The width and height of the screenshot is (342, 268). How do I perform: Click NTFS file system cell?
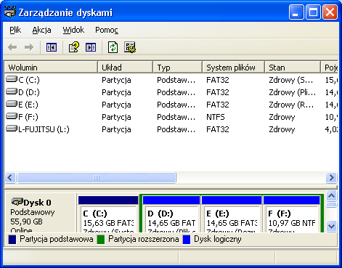pyautogui.click(x=216, y=117)
